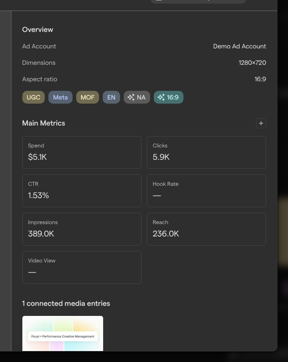The width and height of the screenshot is (288, 362).
Task: Click the EN language tag
Action: [x=111, y=97]
